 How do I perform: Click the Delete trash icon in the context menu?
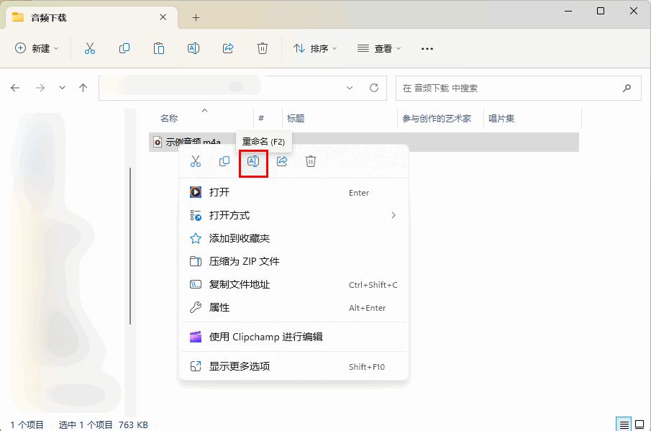[311, 161]
